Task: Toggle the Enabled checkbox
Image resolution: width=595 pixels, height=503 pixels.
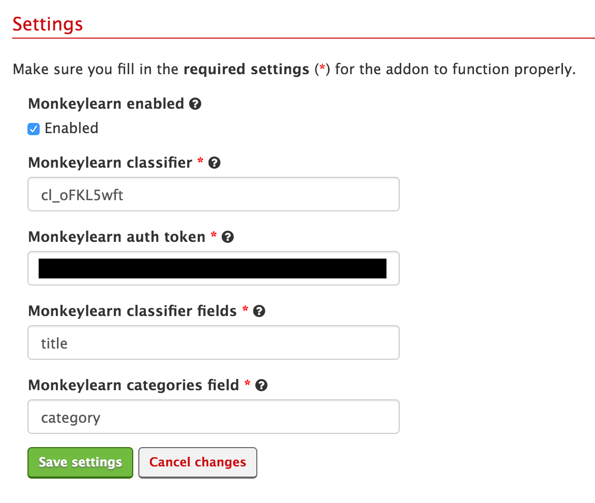Action: tap(34, 129)
